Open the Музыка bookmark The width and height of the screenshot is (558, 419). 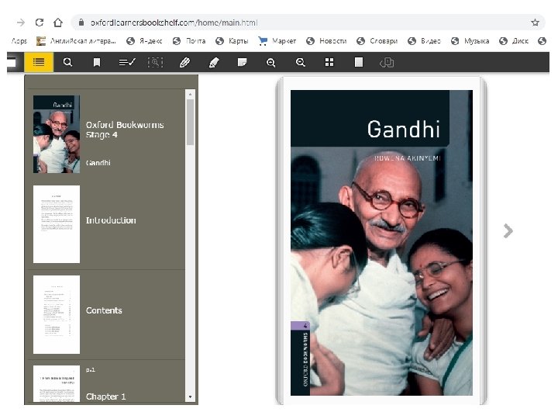click(x=470, y=41)
